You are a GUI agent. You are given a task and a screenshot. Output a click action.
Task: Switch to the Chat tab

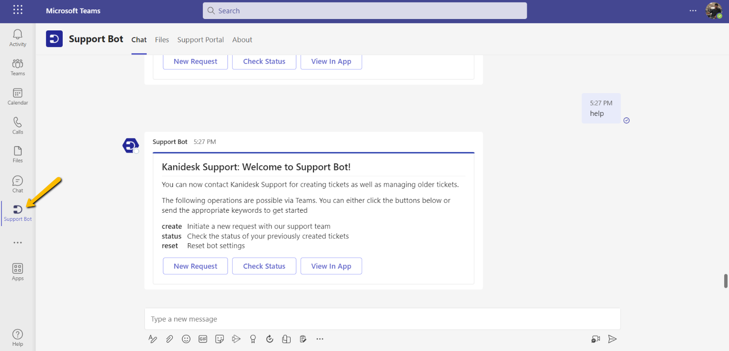click(x=139, y=40)
